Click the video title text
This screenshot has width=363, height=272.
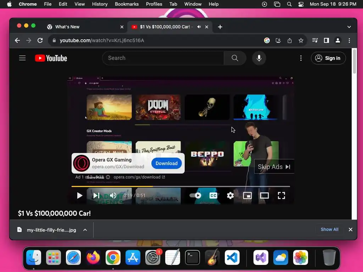pyautogui.click(x=54, y=213)
